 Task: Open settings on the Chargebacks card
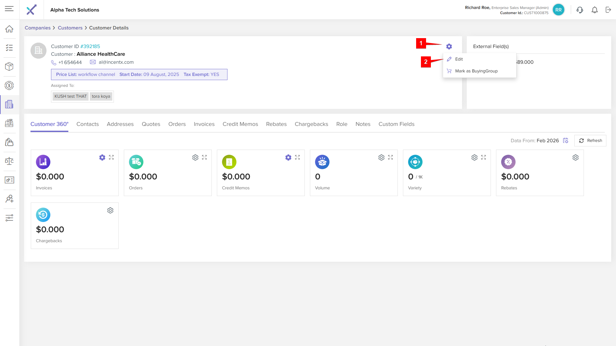[110, 210]
